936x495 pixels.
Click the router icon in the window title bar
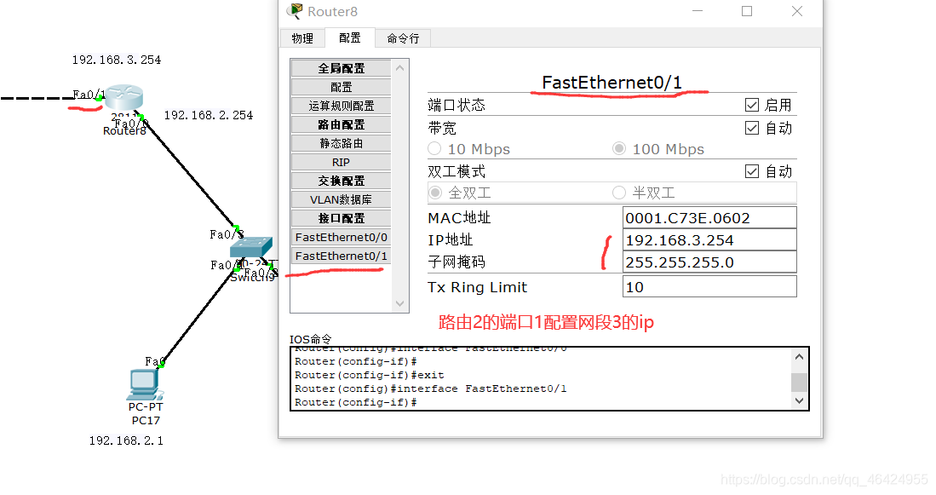[294, 12]
